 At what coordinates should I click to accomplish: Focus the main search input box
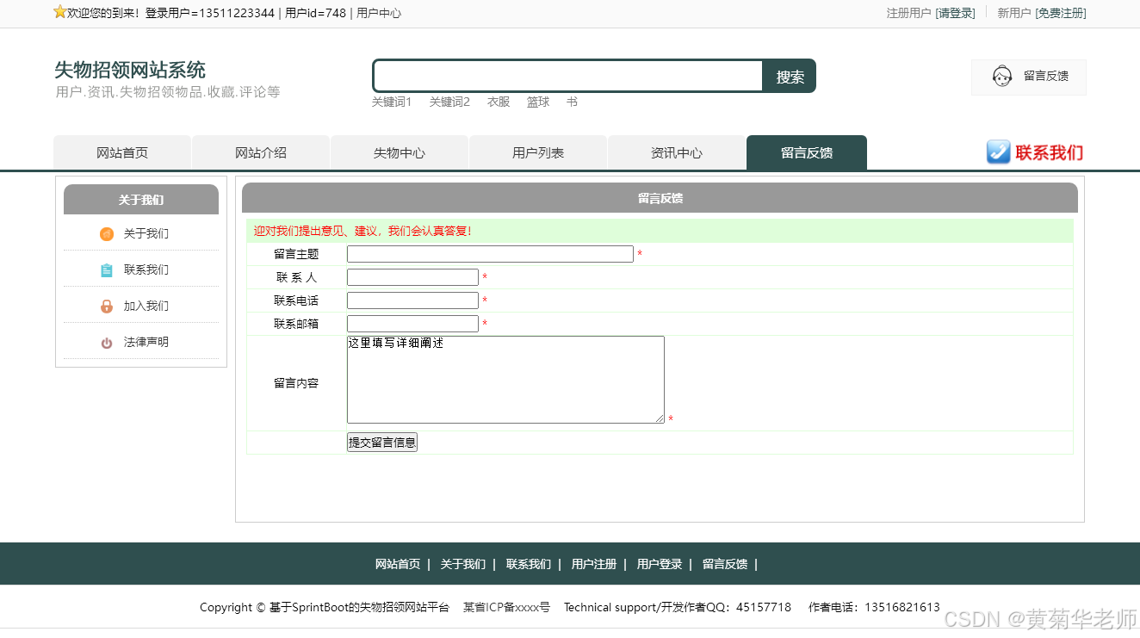568,76
